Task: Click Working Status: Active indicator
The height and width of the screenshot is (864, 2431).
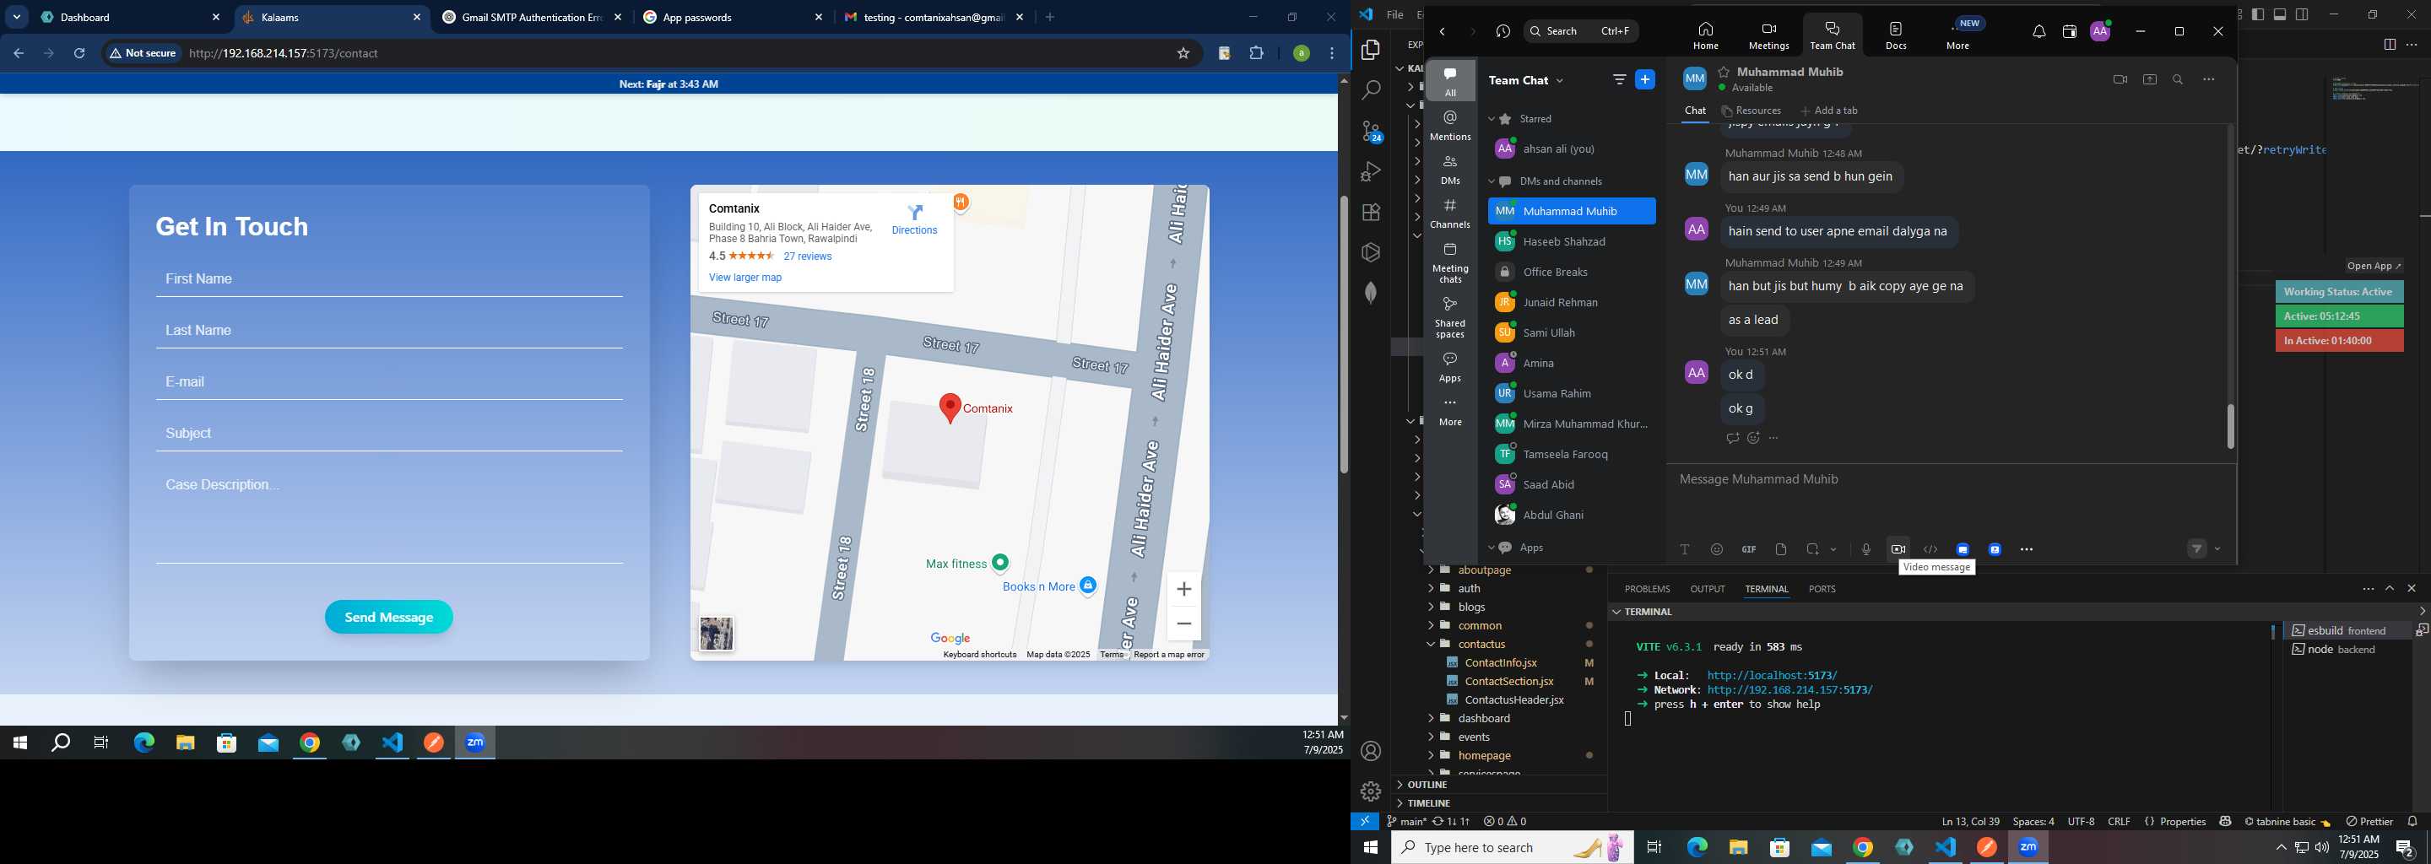Action: [x=2338, y=291]
